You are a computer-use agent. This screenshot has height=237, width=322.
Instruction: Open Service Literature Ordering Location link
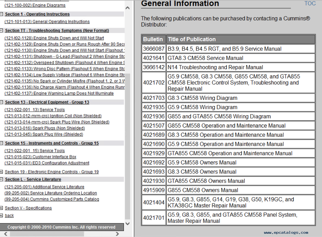tap(51, 193)
